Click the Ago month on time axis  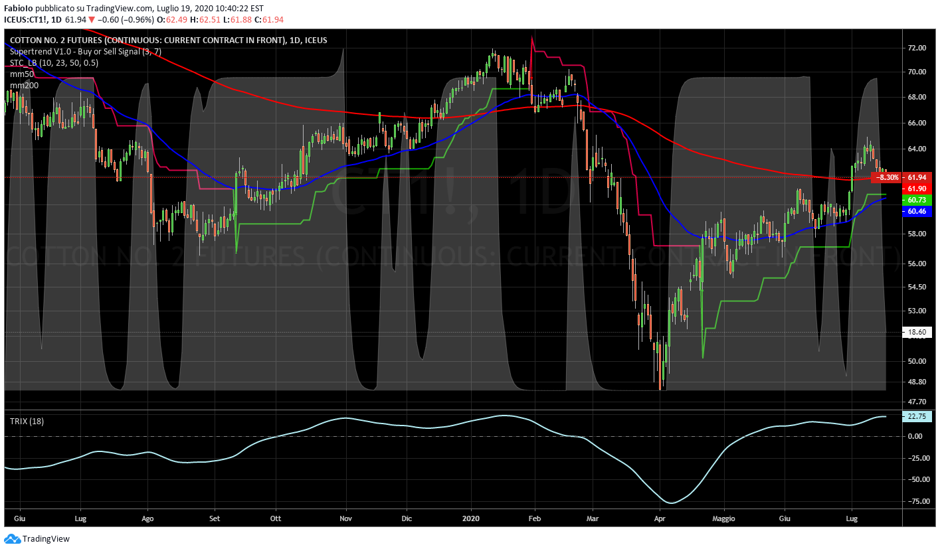tap(148, 518)
